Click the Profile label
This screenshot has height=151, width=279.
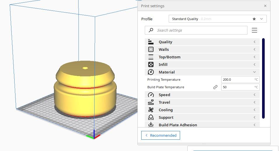coord(147,19)
